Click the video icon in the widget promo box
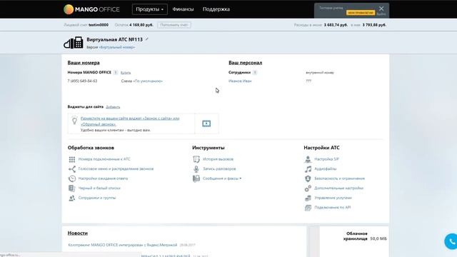 (206, 124)
